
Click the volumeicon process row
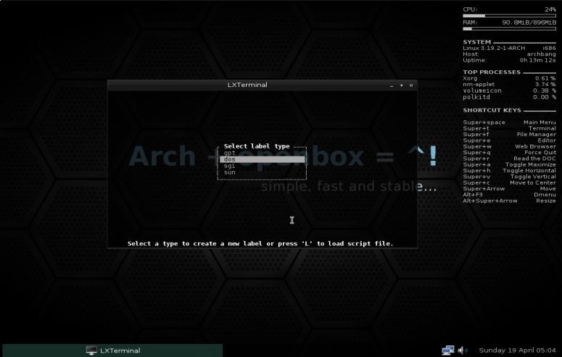pyautogui.click(x=509, y=91)
